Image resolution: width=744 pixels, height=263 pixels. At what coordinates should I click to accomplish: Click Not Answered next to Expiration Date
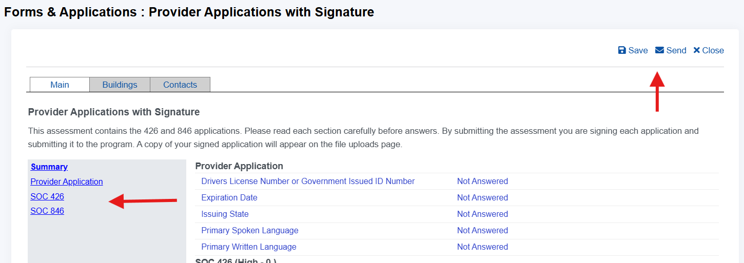(482, 197)
